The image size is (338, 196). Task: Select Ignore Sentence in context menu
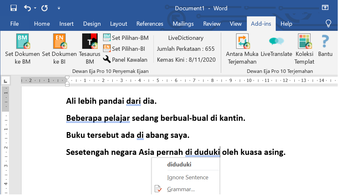pos(187,177)
